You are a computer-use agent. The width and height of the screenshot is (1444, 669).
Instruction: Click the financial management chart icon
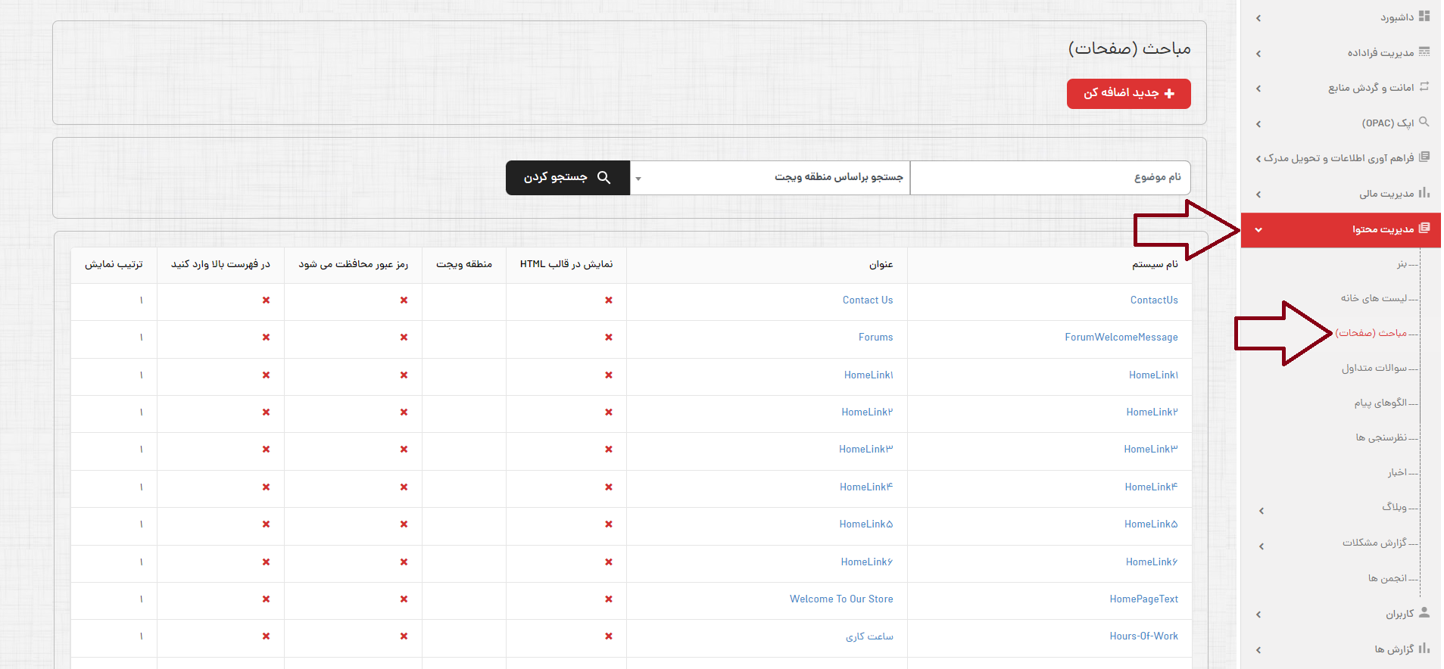tap(1424, 193)
